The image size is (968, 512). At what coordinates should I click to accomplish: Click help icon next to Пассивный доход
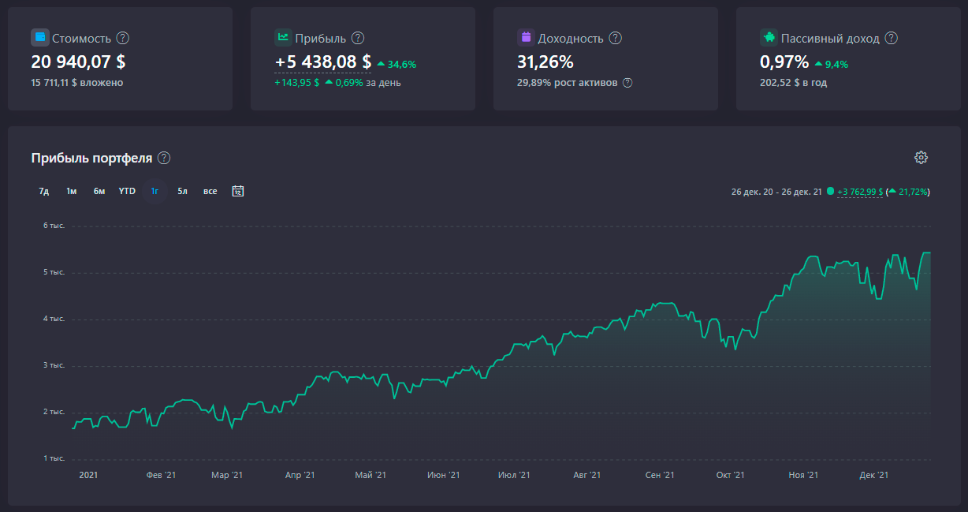(x=892, y=38)
